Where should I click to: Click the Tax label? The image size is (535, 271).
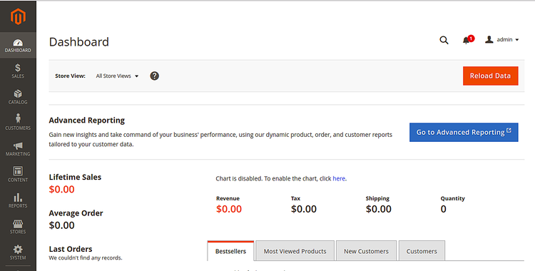pyautogui.click(x=295, y=198)
